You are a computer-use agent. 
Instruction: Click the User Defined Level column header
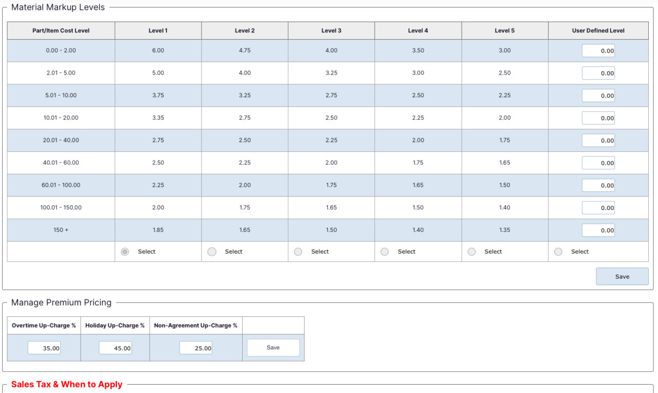(598, 30)
